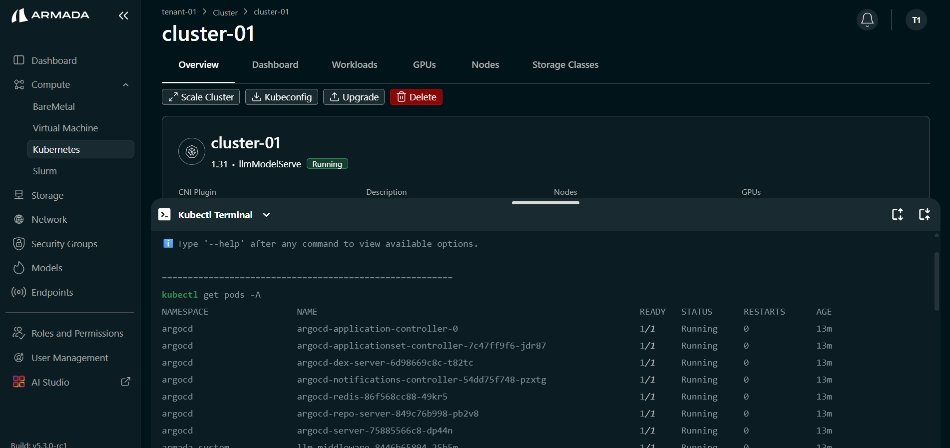The width and height of the screenshot is (950, 448).
Task: Click the Network globe icon
Action: point(19,219)
